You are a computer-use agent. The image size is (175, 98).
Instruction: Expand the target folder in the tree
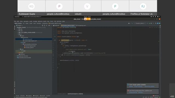[x=18, y=53]
